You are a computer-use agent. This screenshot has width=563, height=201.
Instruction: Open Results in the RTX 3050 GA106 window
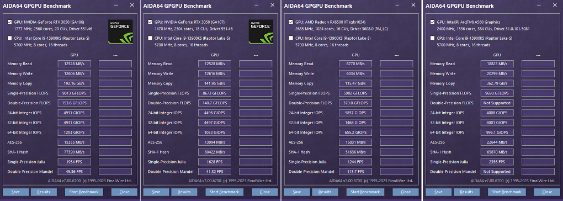(x=44, y=192)
